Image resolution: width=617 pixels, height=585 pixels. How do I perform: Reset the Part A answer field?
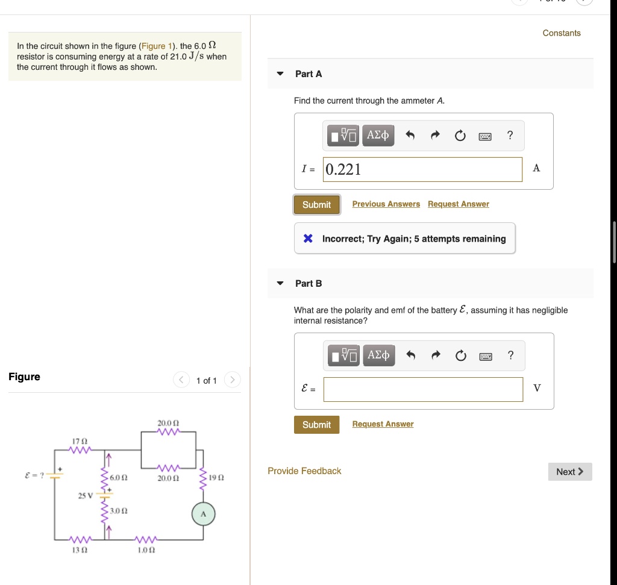point(460,136)
